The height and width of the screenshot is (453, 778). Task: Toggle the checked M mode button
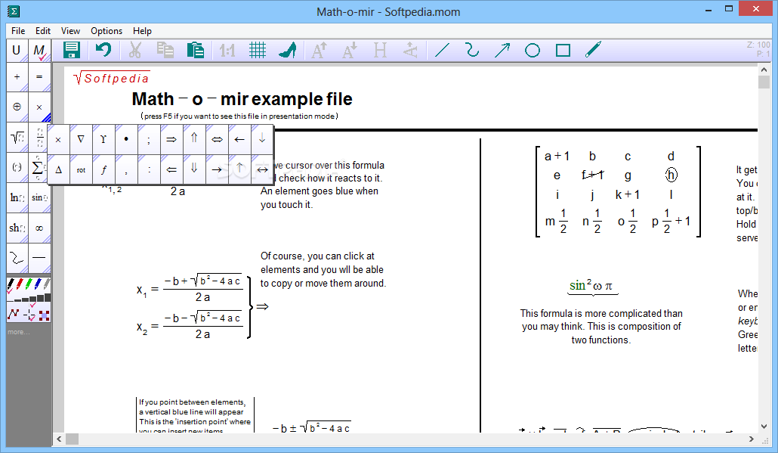click(39, 51)
